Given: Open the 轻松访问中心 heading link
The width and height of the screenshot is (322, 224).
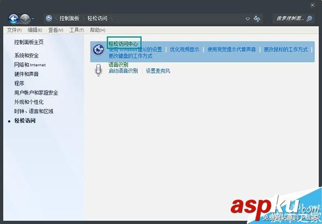Looking at the screenshot, I should (x=123, y=44).
